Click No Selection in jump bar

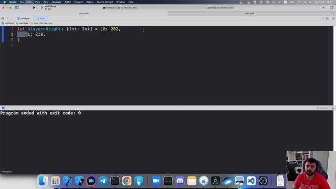[46, 23]
